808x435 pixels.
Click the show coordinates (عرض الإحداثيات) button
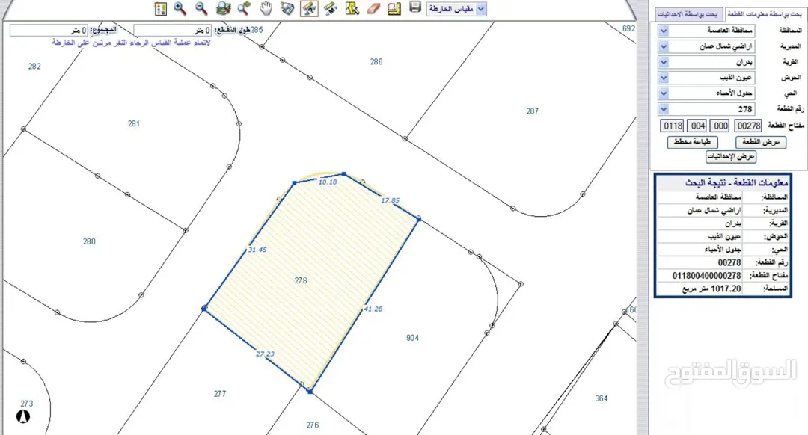731,156
